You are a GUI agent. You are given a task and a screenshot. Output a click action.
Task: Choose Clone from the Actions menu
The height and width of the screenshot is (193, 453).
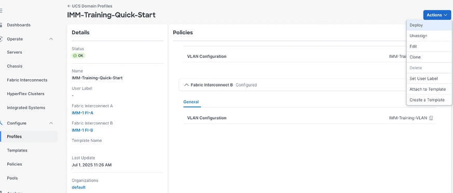click(429, 57)
